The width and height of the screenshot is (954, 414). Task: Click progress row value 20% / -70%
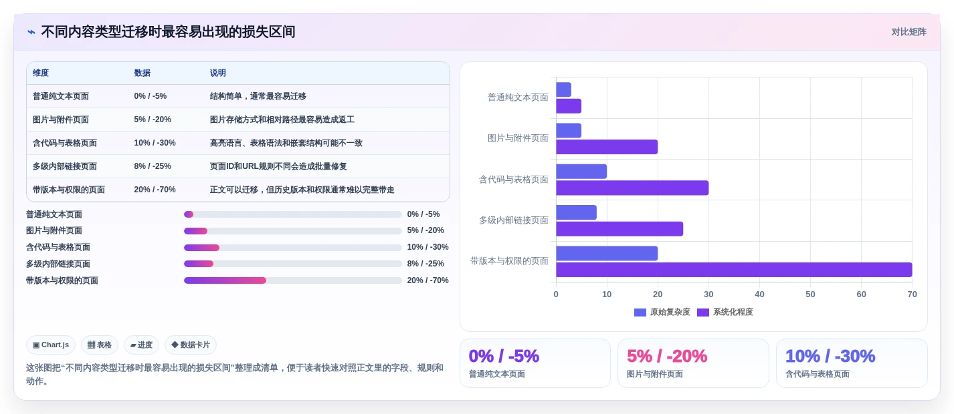pos(428,280)
